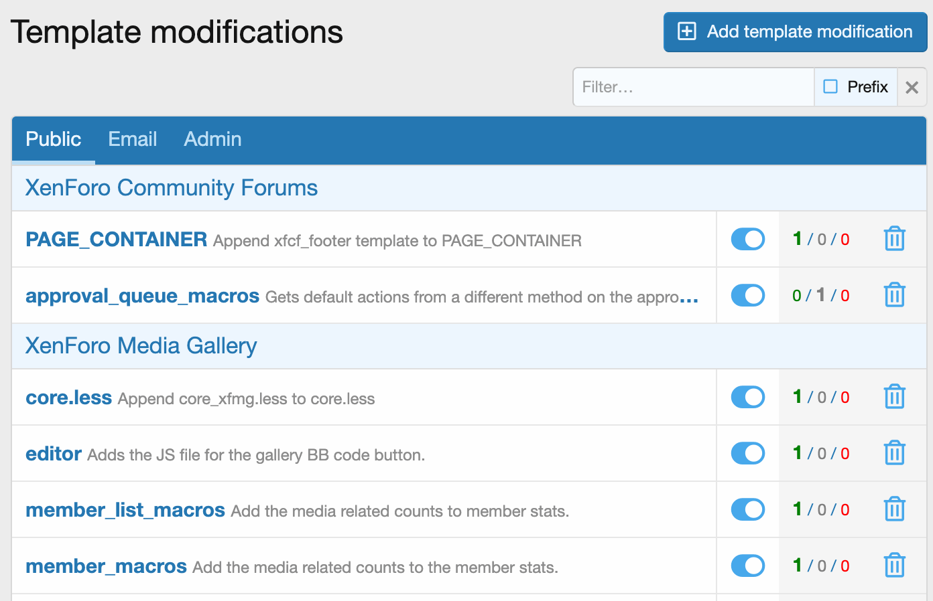
Task: Open the PAGE_CONTAINER modification link
Action: point(116,240)
